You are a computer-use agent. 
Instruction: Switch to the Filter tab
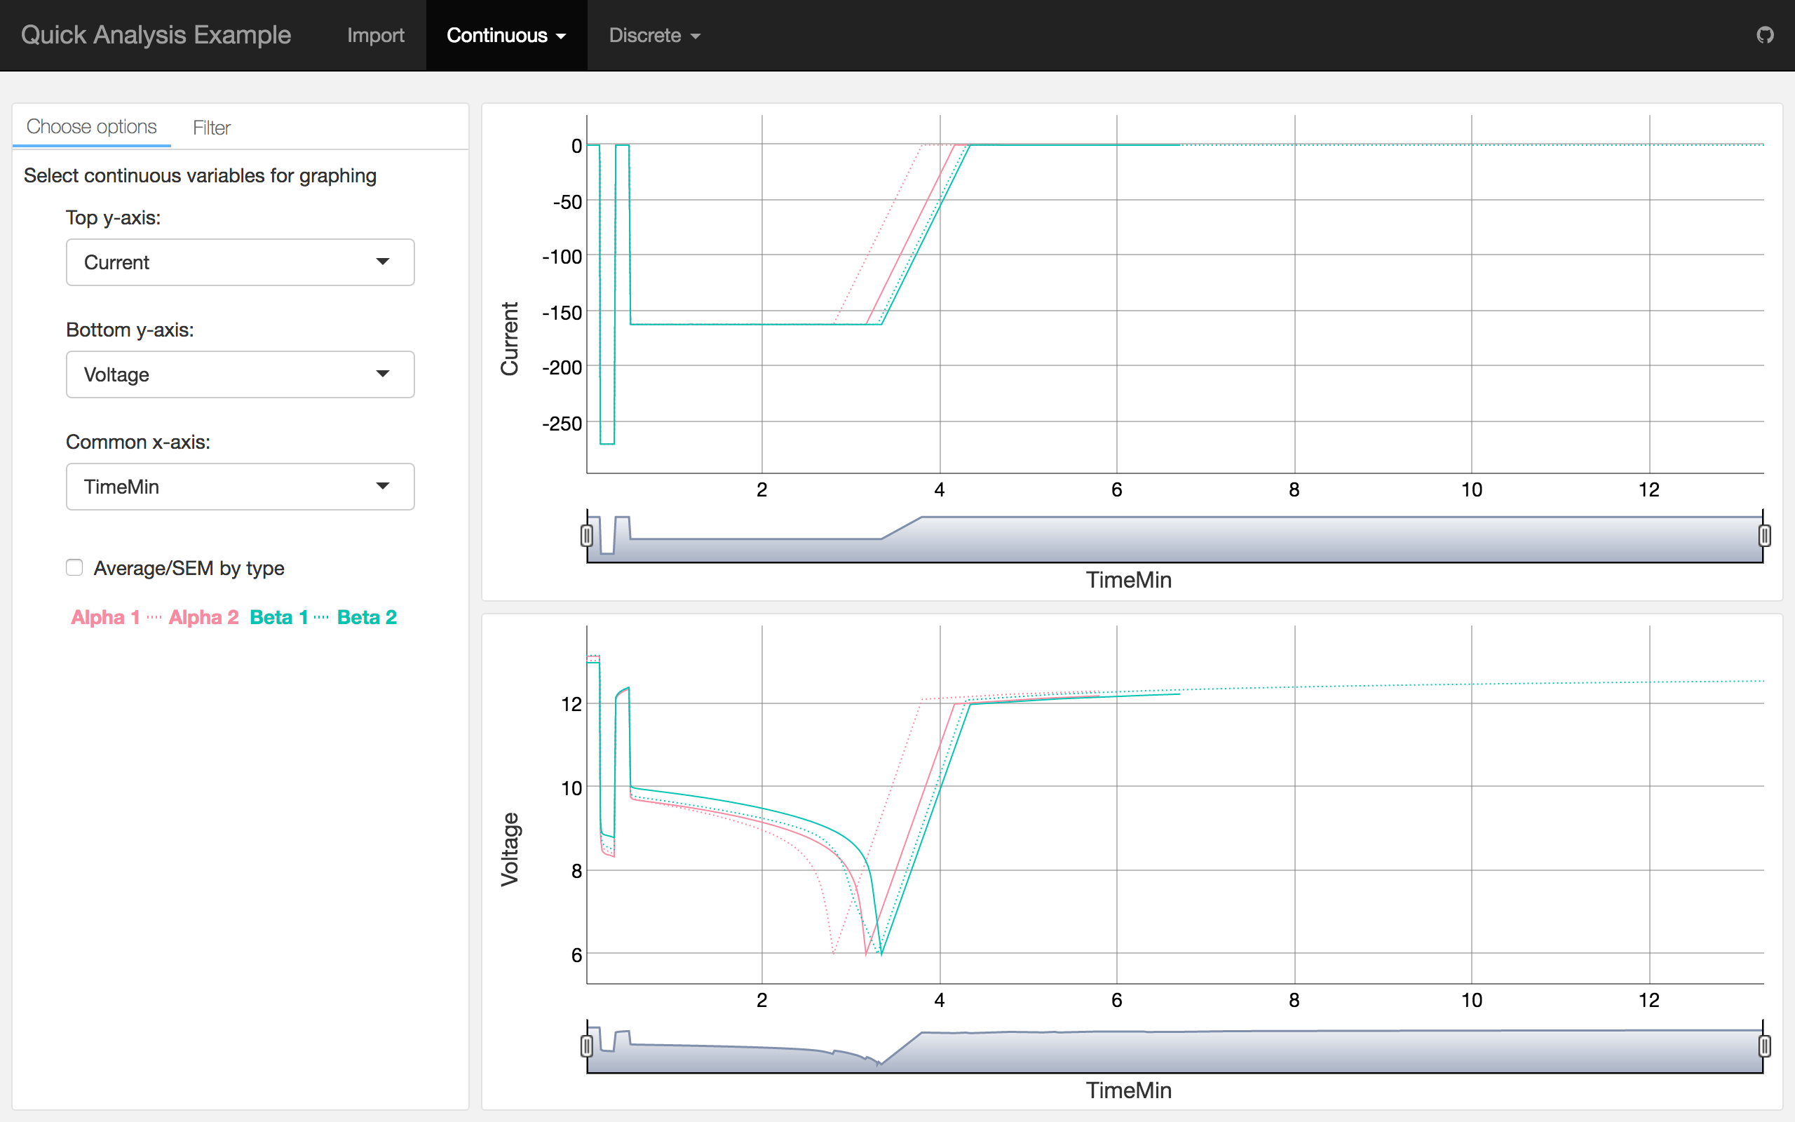click(211, 128)
